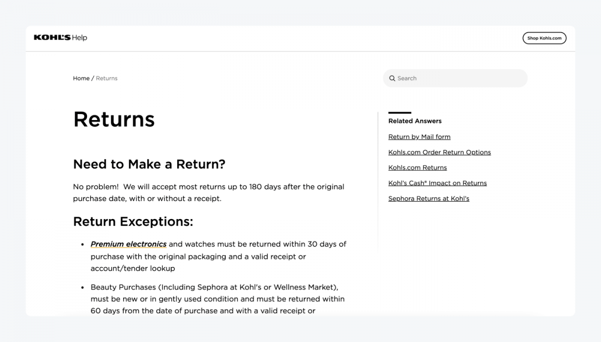Open Kohls.com Order Return Options
The image size is (601, 342).
click(440, 152)
